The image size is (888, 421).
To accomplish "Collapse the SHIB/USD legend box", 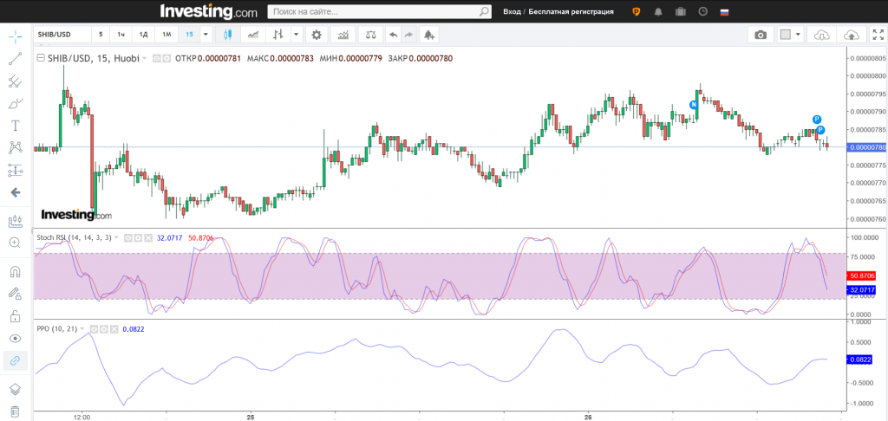I will coord(42,58).
